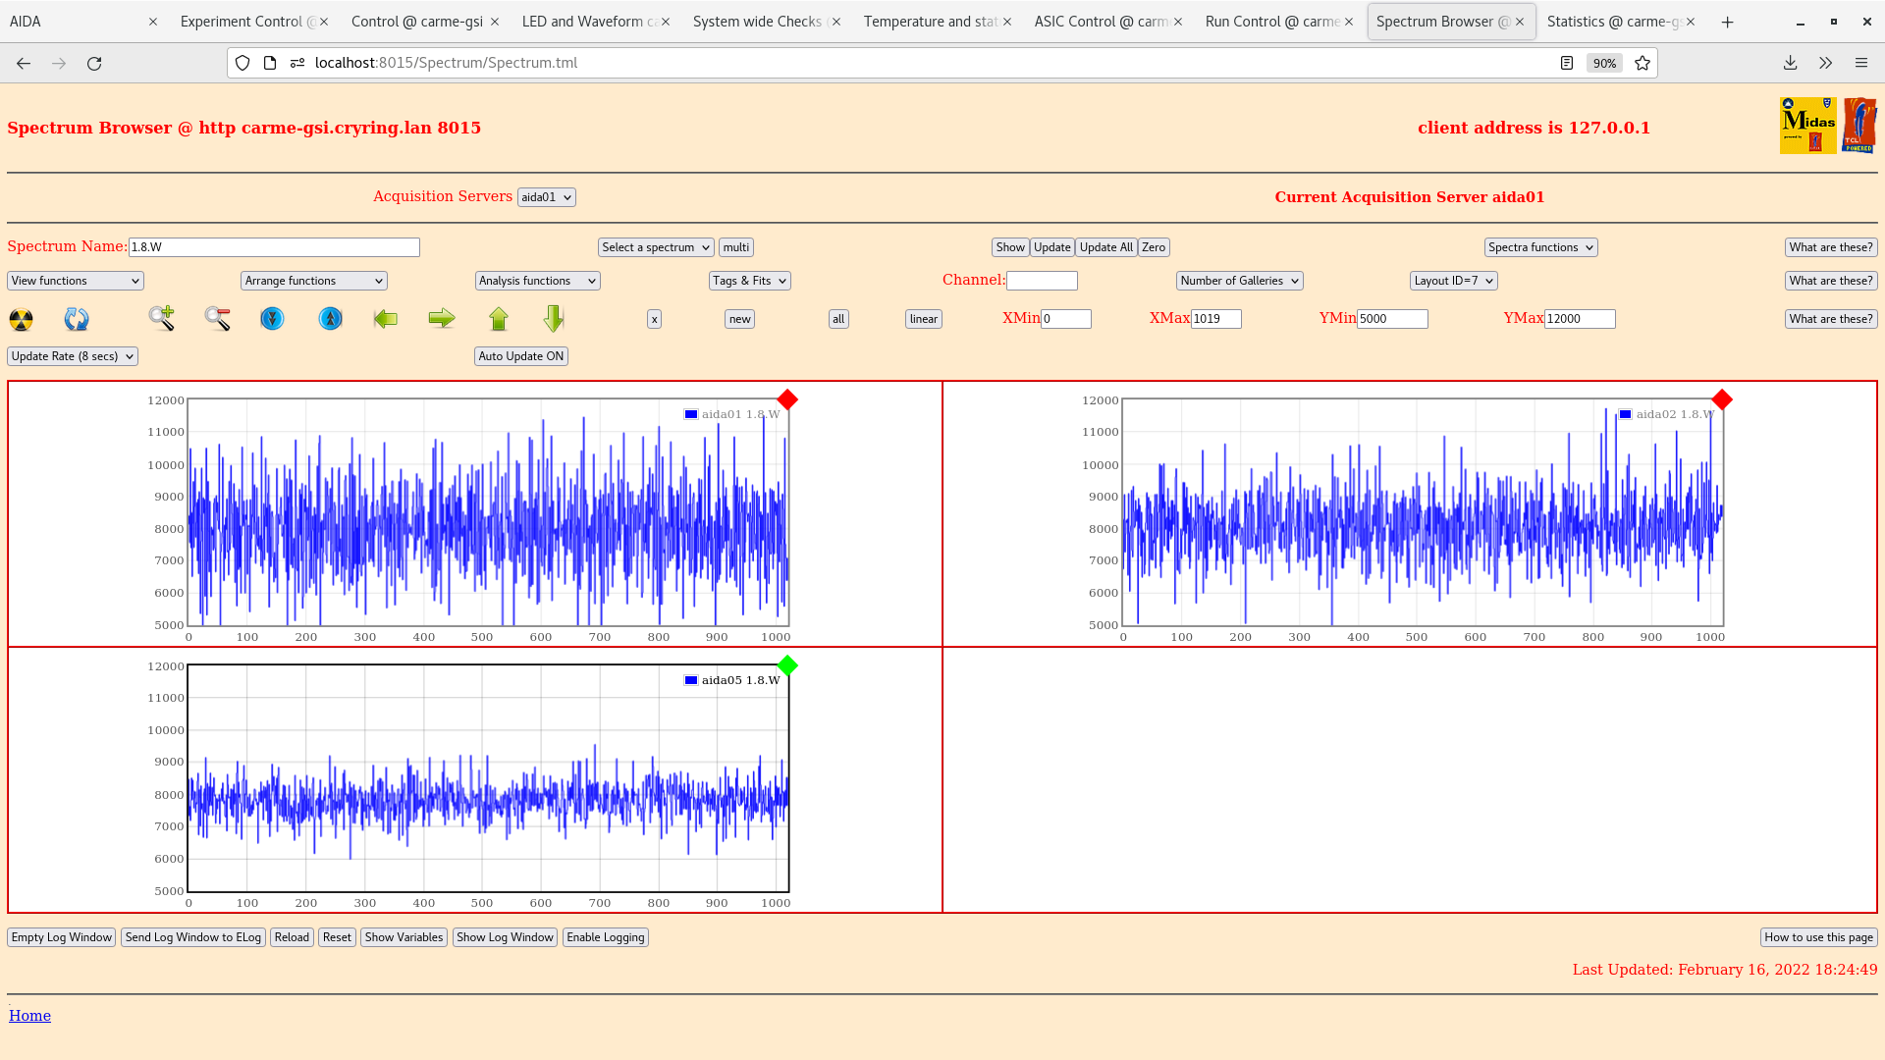Open the Analysis functions dropdown
The height and width of the screenshot is (1060, 1885).
[536, 280]
